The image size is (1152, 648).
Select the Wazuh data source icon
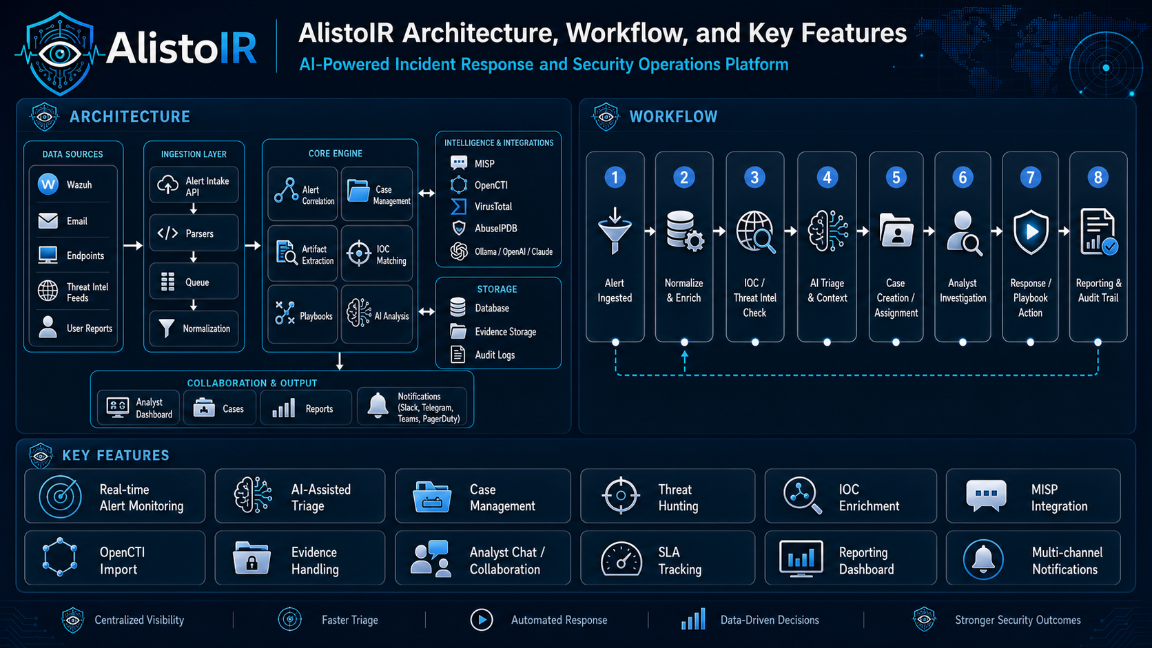coord(48,184)
